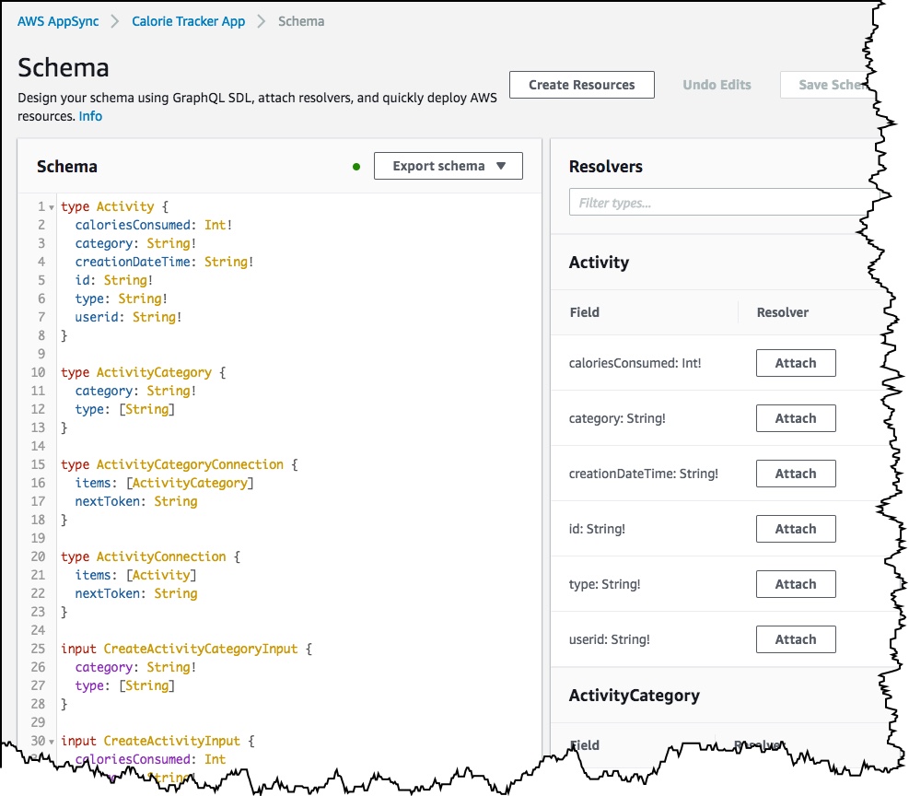Click code line 'items: [Activity]'
Screen dimensions: 909x796
(135, 575)
